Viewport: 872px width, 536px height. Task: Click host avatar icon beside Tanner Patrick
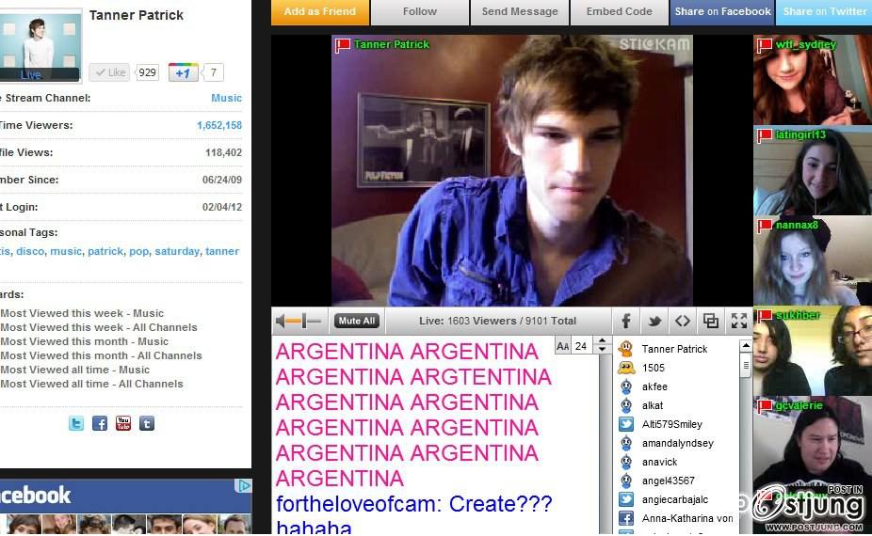pyautogui.click(x=626, y=349)
